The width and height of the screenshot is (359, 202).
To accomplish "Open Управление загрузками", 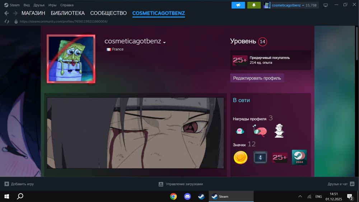I will [184, 184].
